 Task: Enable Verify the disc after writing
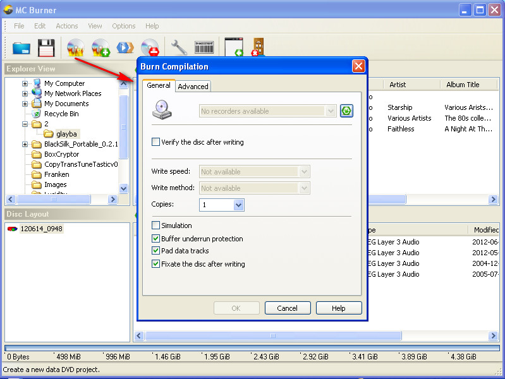(x=156, y=142)
